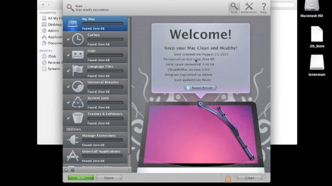332x186 pixels.
Task: Select Screenium device in Finder sidebar
Action: coord(52,69)
